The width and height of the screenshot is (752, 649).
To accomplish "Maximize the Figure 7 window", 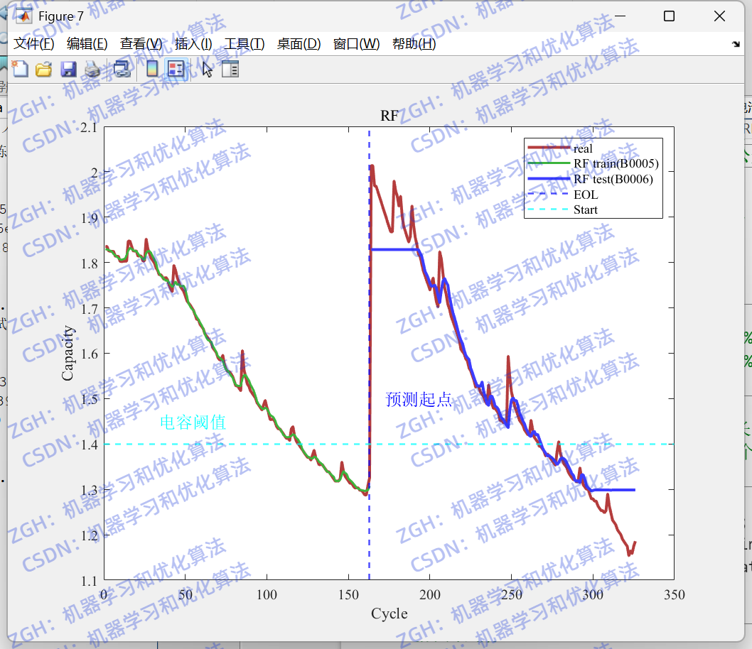I will pos(669,16).
